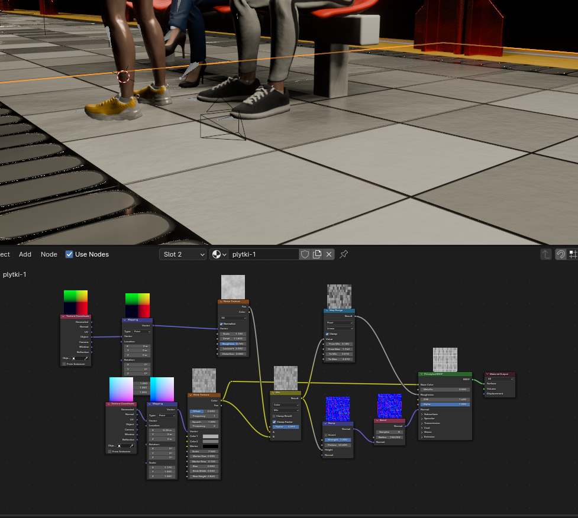Toggle the Use Nodes checkbox

click(x=69, y=254)
